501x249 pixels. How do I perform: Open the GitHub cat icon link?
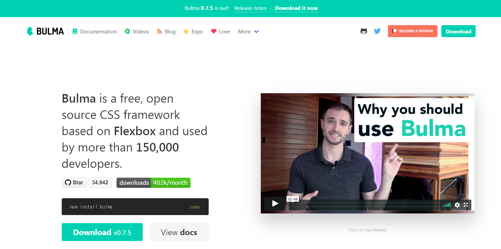[364, 31]
